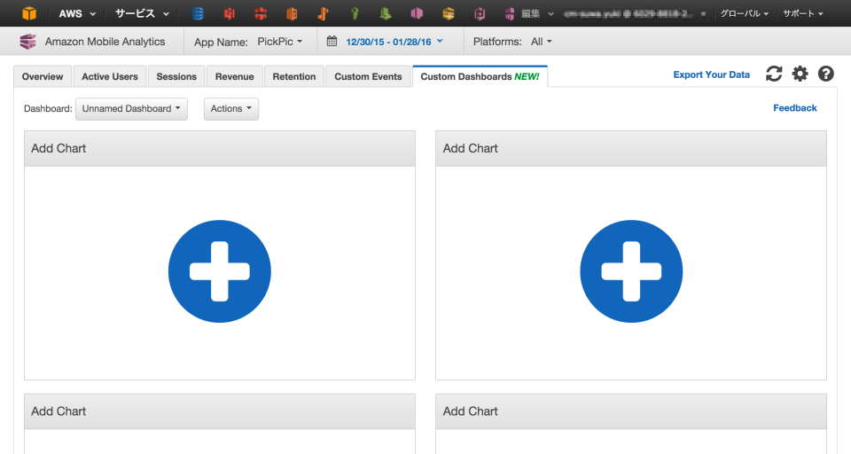Screen dimensions: 851x454
Task: Add a chart in the top-left panel
Action: [x=220, y=271]
